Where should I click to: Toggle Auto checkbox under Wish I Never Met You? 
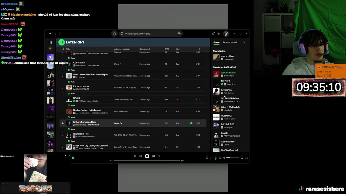pos(68,82)
